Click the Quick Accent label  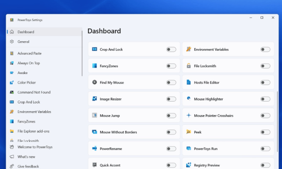pyautogui.click(x=110, y=165)
